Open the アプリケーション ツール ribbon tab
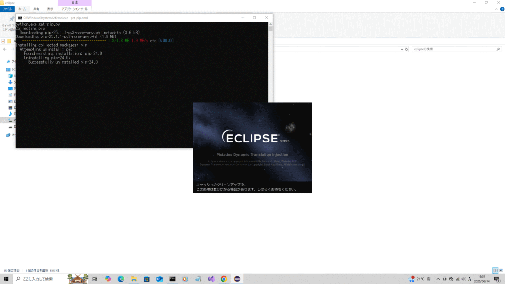Viewport: 505px width, 284px height. (x=74, y=9)
